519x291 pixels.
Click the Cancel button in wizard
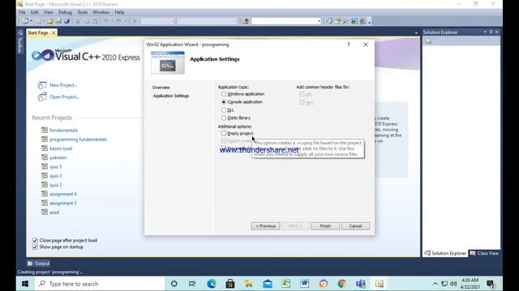(x=355, y=226)
